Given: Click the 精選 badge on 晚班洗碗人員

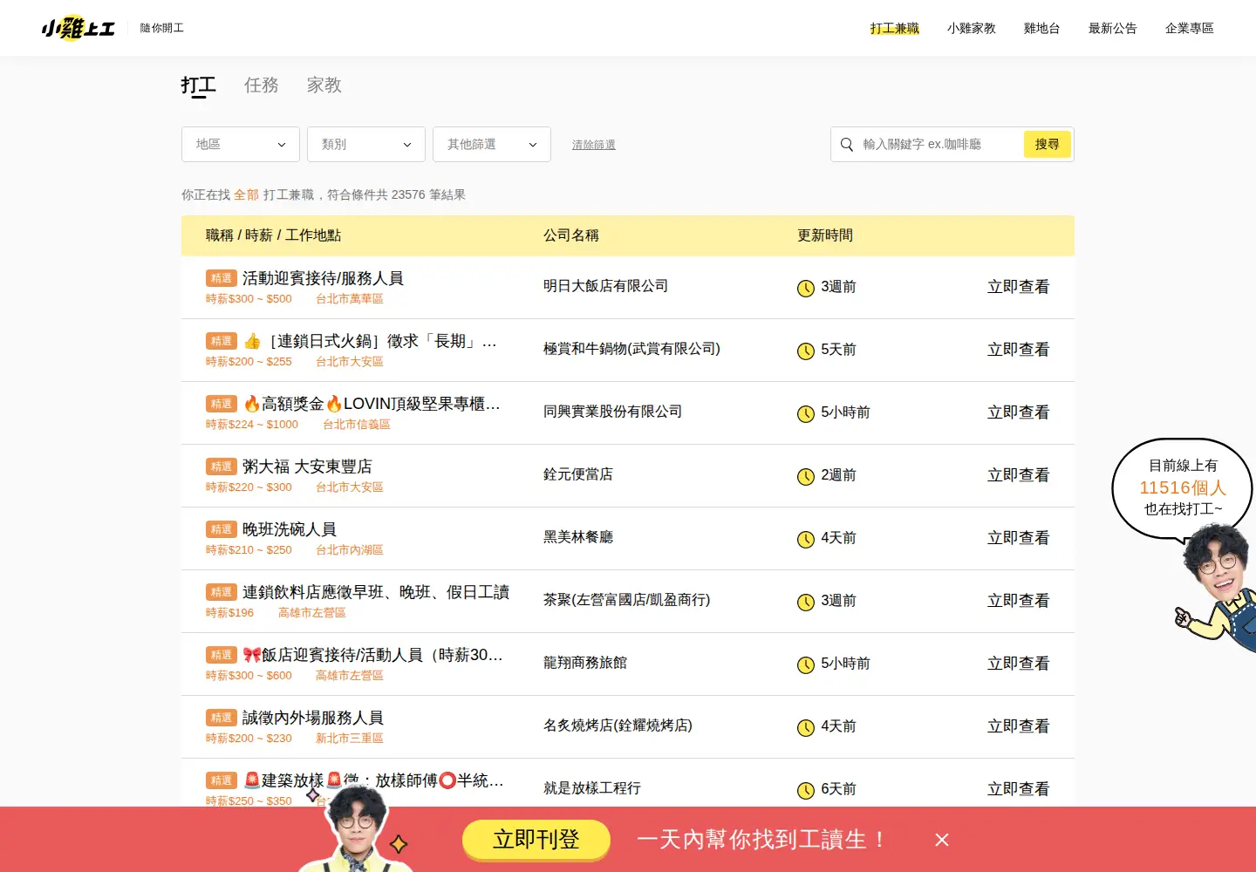Looking at the screenshot, I should 222,529.
